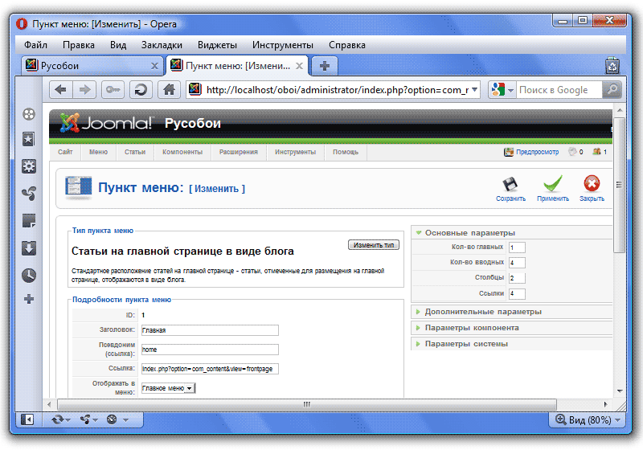The width and height of the screenshot is (643, 450).
Task: Click the Изменить тип button
Action: click(373, 244)
